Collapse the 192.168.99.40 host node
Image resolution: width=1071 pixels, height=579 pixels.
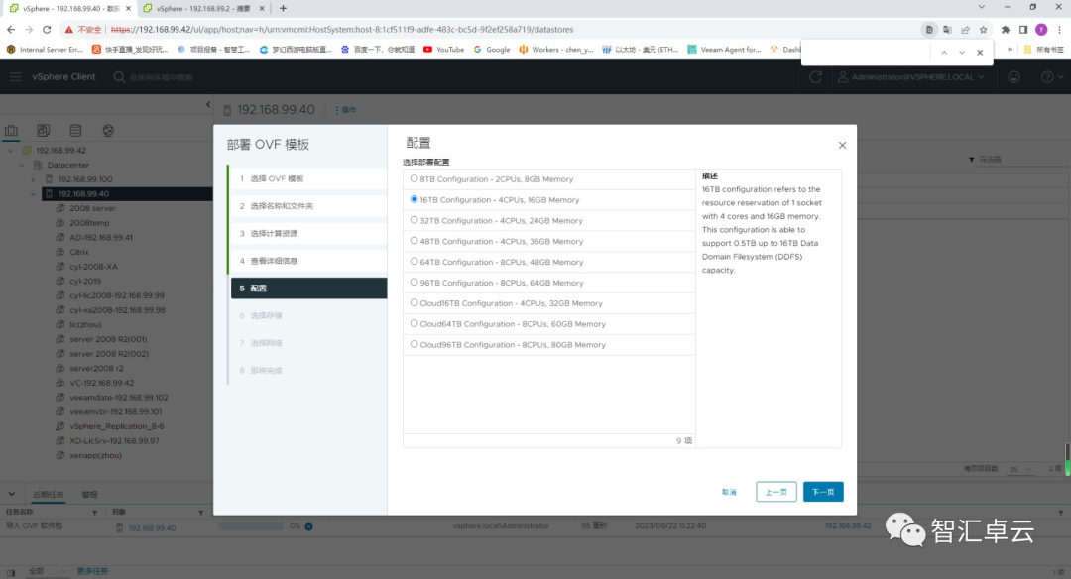coord(32,194)
